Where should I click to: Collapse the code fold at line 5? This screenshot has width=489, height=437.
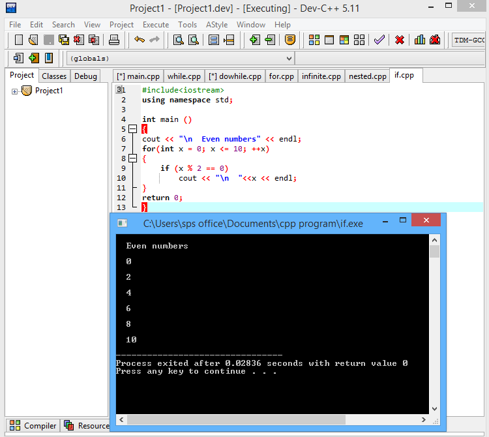[x=133, y=129]
